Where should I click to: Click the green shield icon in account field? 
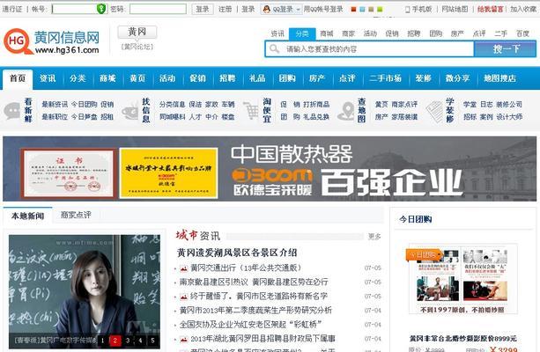click(x=101, y=9)
